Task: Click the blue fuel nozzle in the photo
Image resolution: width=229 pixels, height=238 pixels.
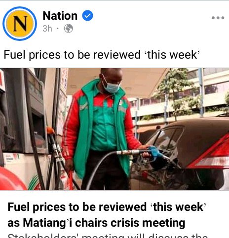Action: click(x=156, y=154)
